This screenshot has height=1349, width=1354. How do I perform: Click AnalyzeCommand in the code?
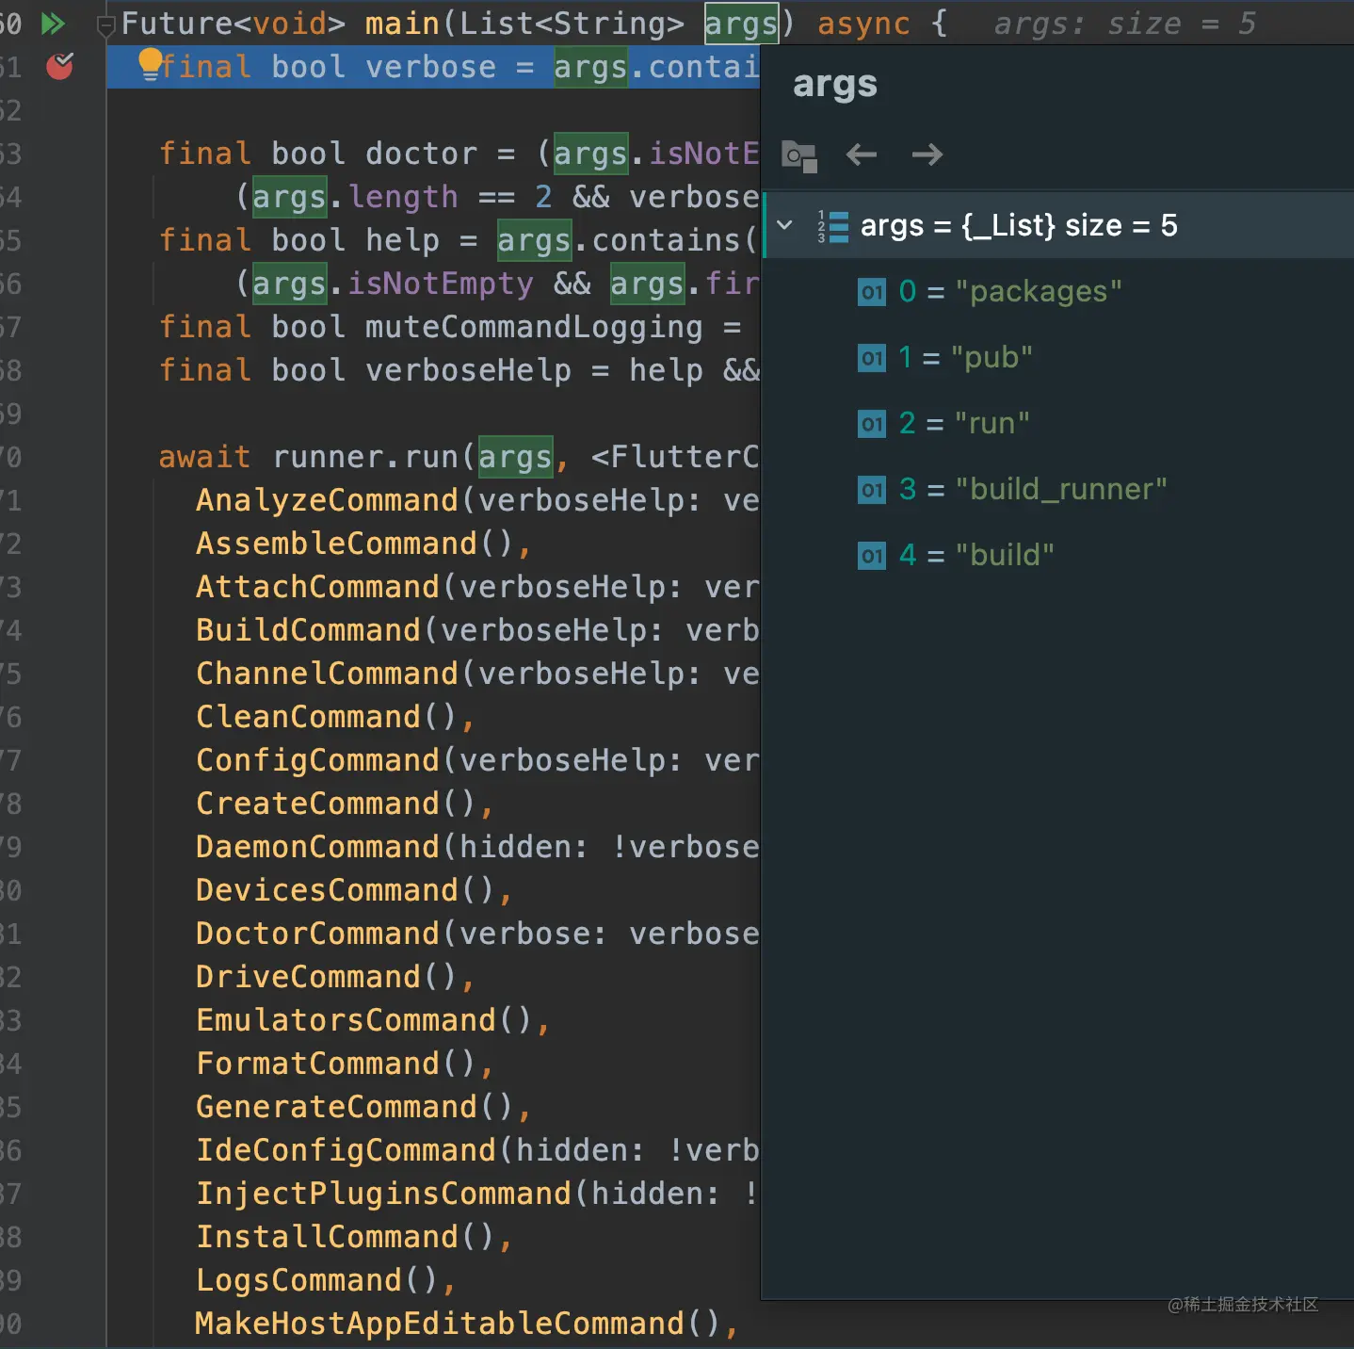pyautogui.click(x=327, y=500)
